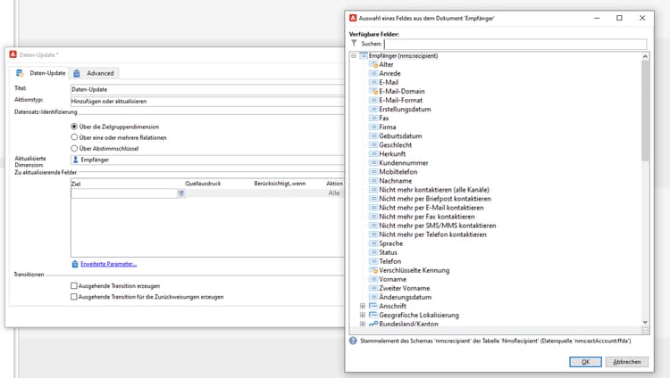Image resolution: width=670 pixels, height=378 pixels.
Task: Select Über die Zielgruppendimension radio button
Action: click(x=74, y=127)
